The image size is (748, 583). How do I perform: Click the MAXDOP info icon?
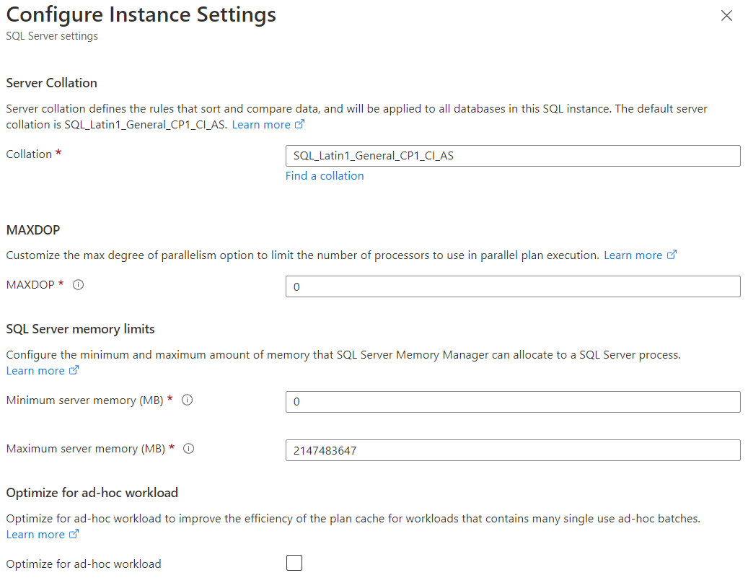(79, 285)
